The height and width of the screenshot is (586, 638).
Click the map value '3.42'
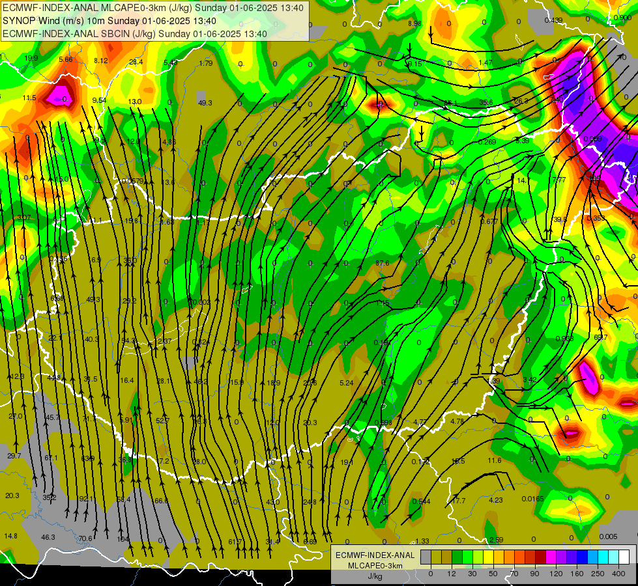[x=530, y=380]
